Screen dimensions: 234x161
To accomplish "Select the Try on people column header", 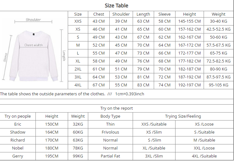I will tap(18, 116).
